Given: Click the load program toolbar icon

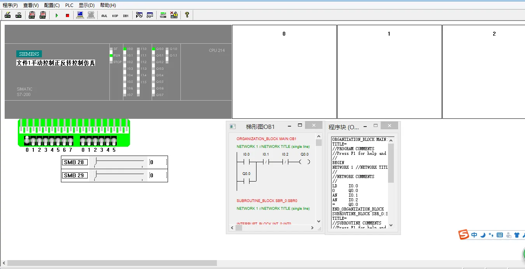Looking at the screenshot, I should pos(8,15).
